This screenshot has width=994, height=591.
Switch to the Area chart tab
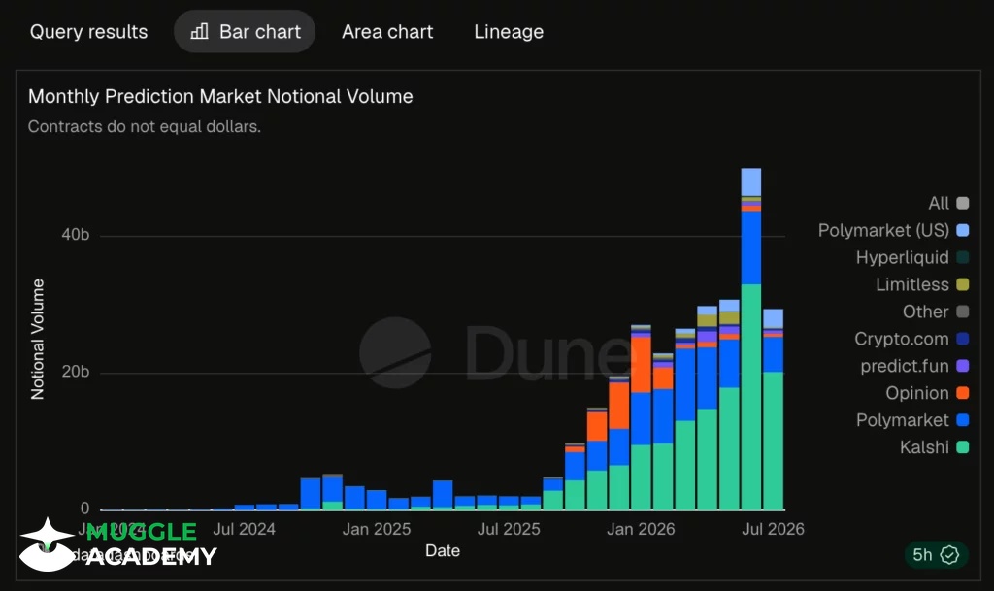click(x=387, y=32)
